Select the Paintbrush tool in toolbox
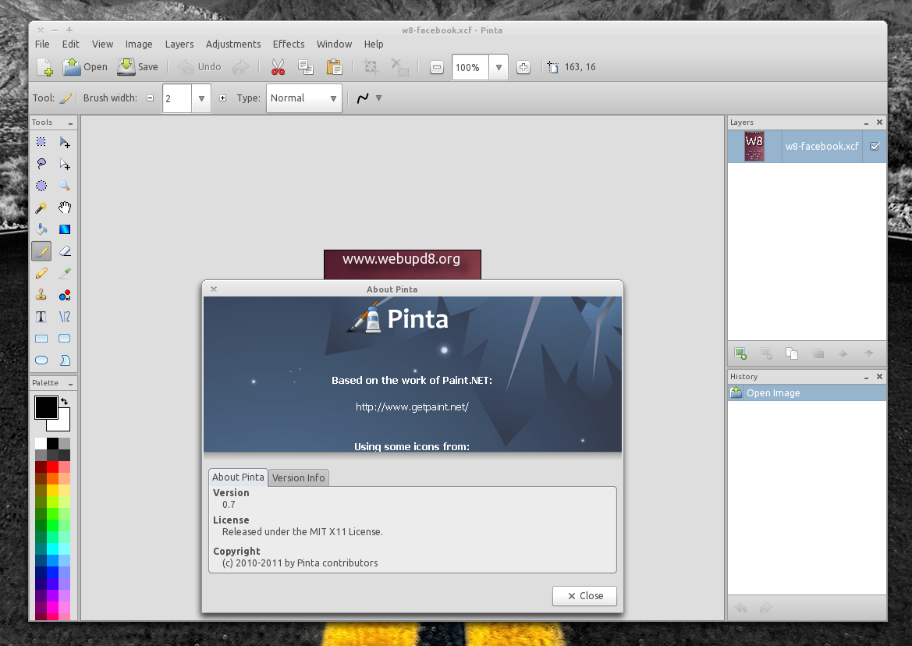Image resolution: width=912 pixels, height=646 pixels. point(41,251)
